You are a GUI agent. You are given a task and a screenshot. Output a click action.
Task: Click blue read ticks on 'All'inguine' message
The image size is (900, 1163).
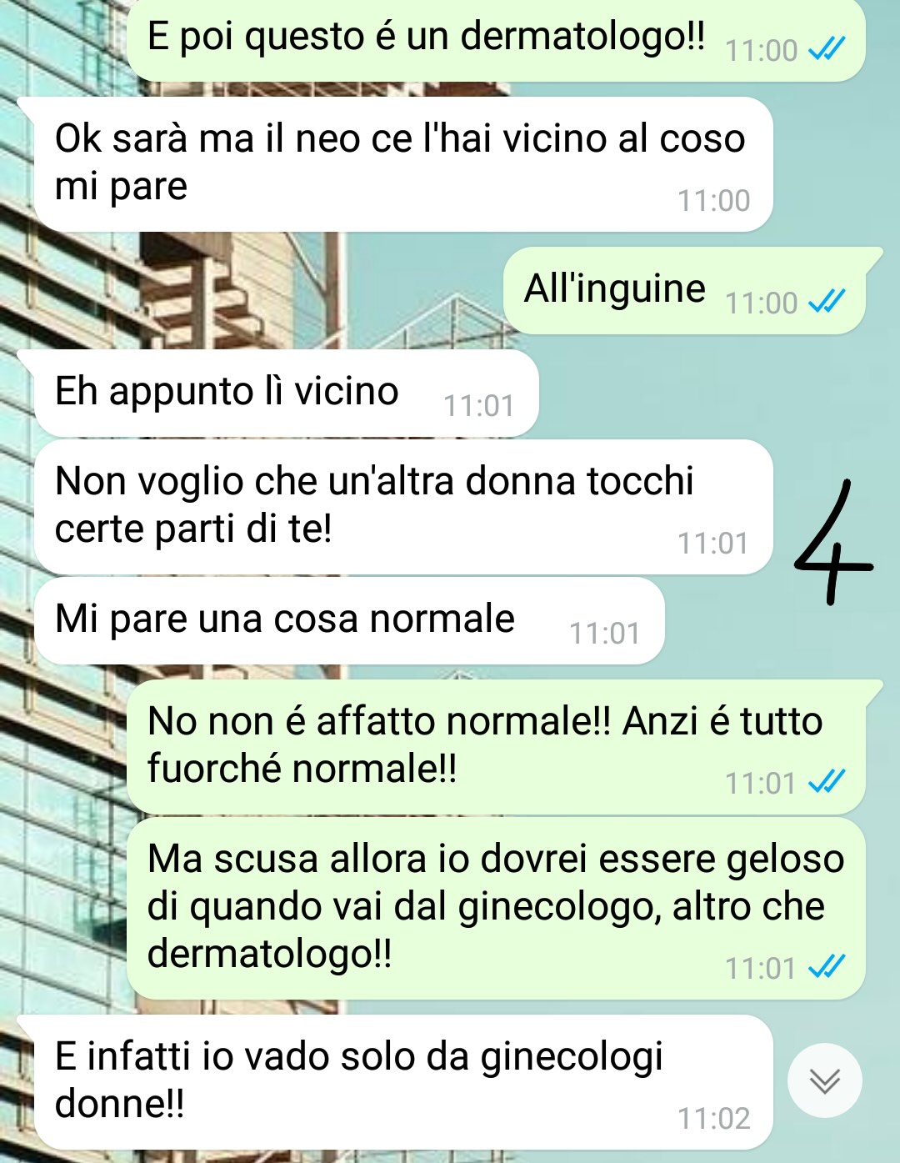click(x=827, y=301)
